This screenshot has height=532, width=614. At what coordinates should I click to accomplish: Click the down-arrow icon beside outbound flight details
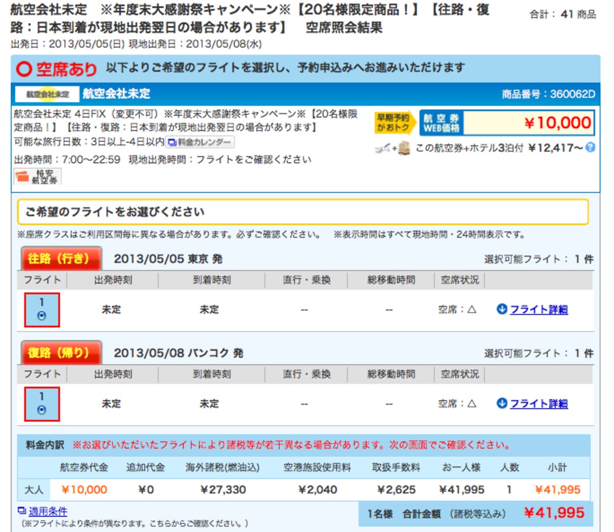[x=501, y=309]
